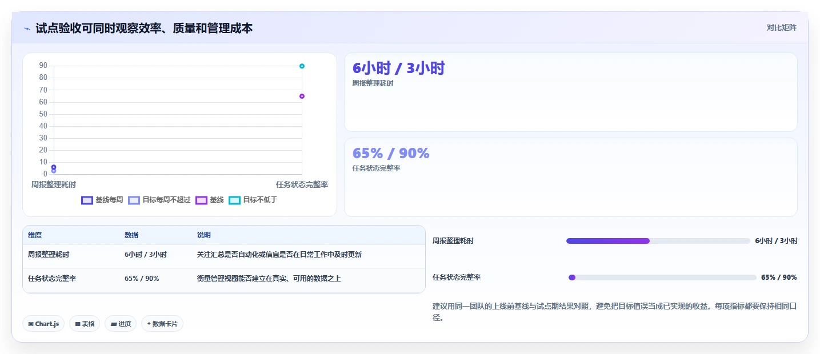
Task: Click the 6小时 / 3小时 table cell
Action: (146, 255)
